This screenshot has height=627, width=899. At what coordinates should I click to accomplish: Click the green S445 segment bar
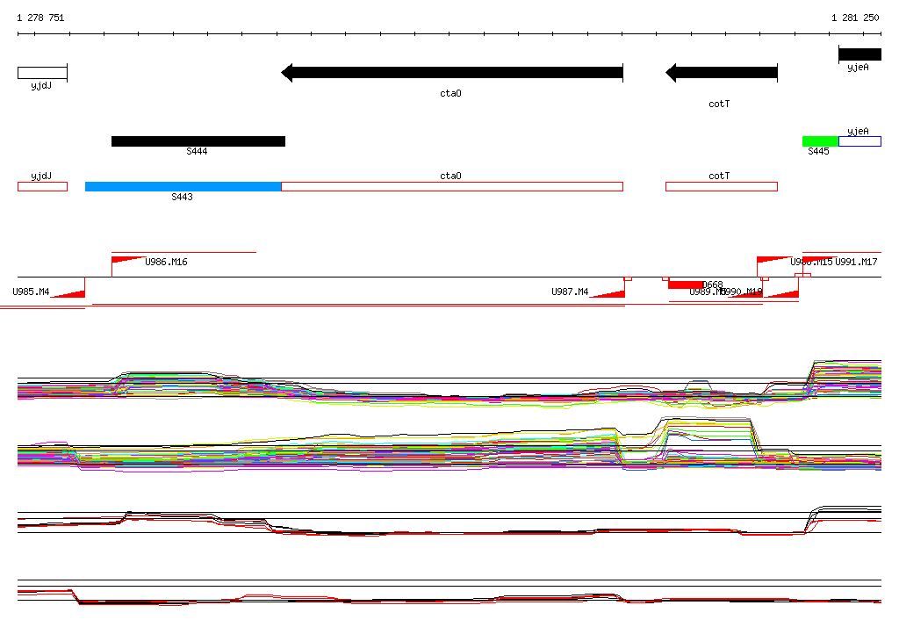coord(820,141)
